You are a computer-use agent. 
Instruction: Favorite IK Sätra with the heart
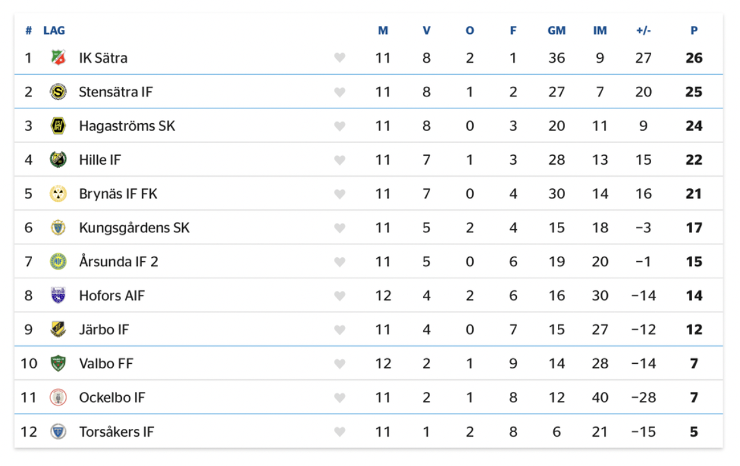click(x=340, y=57)
